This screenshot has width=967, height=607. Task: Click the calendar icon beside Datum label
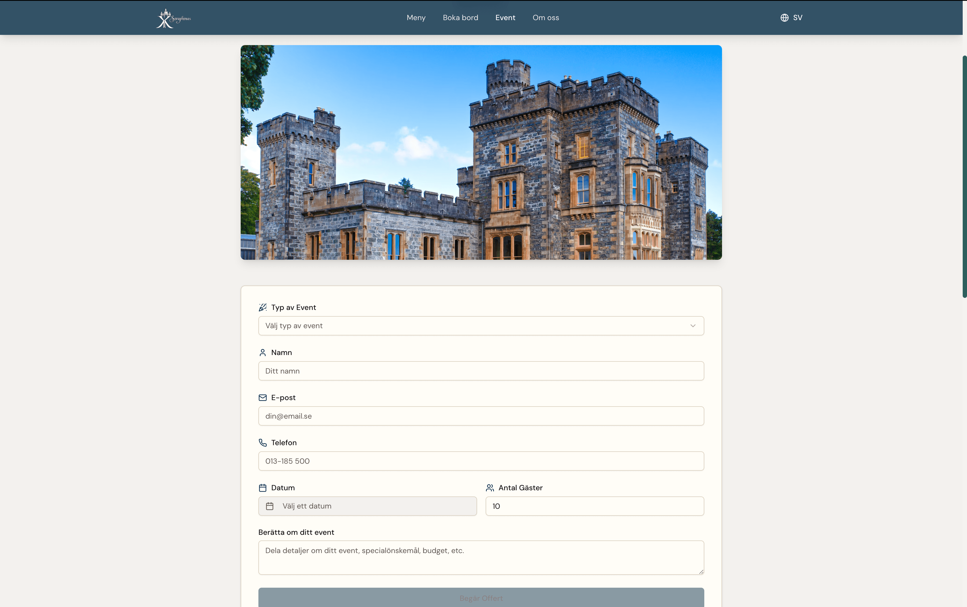263,488
